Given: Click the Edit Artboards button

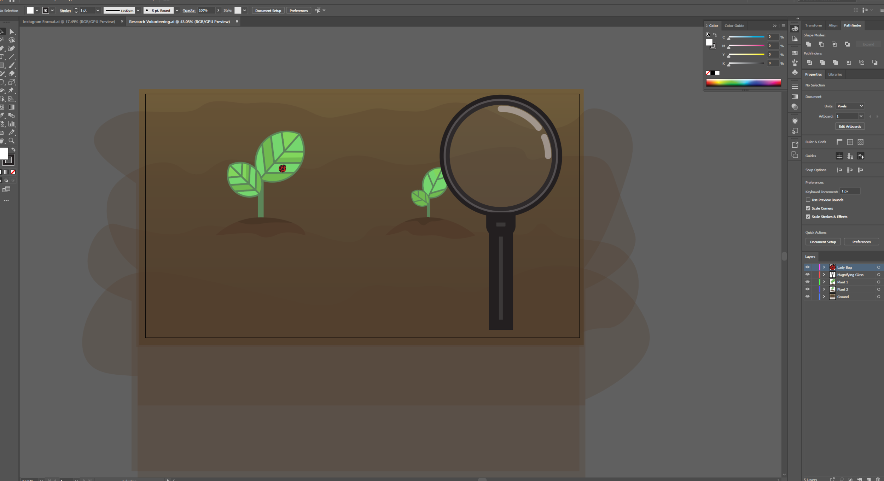Looking at the screenshot, I should (850, 127).
